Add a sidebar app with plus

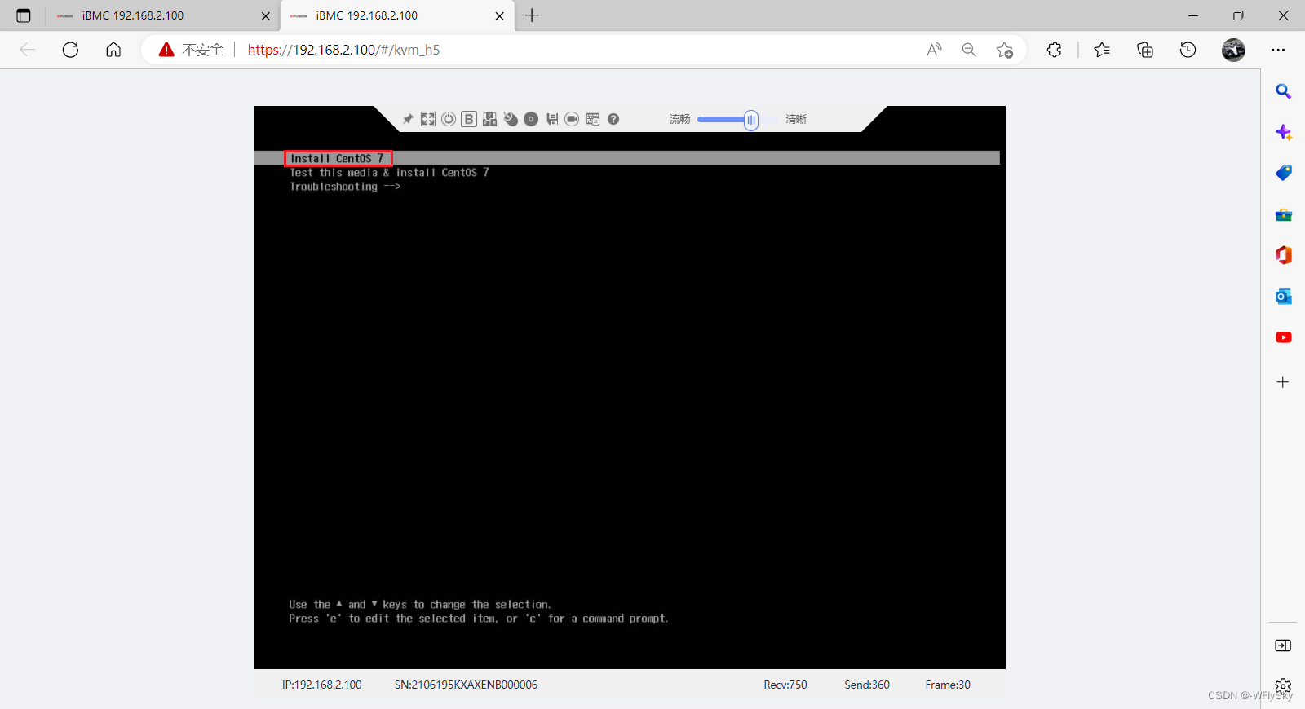1283,382
